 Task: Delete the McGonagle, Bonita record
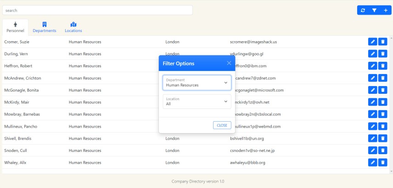point(383,90)
